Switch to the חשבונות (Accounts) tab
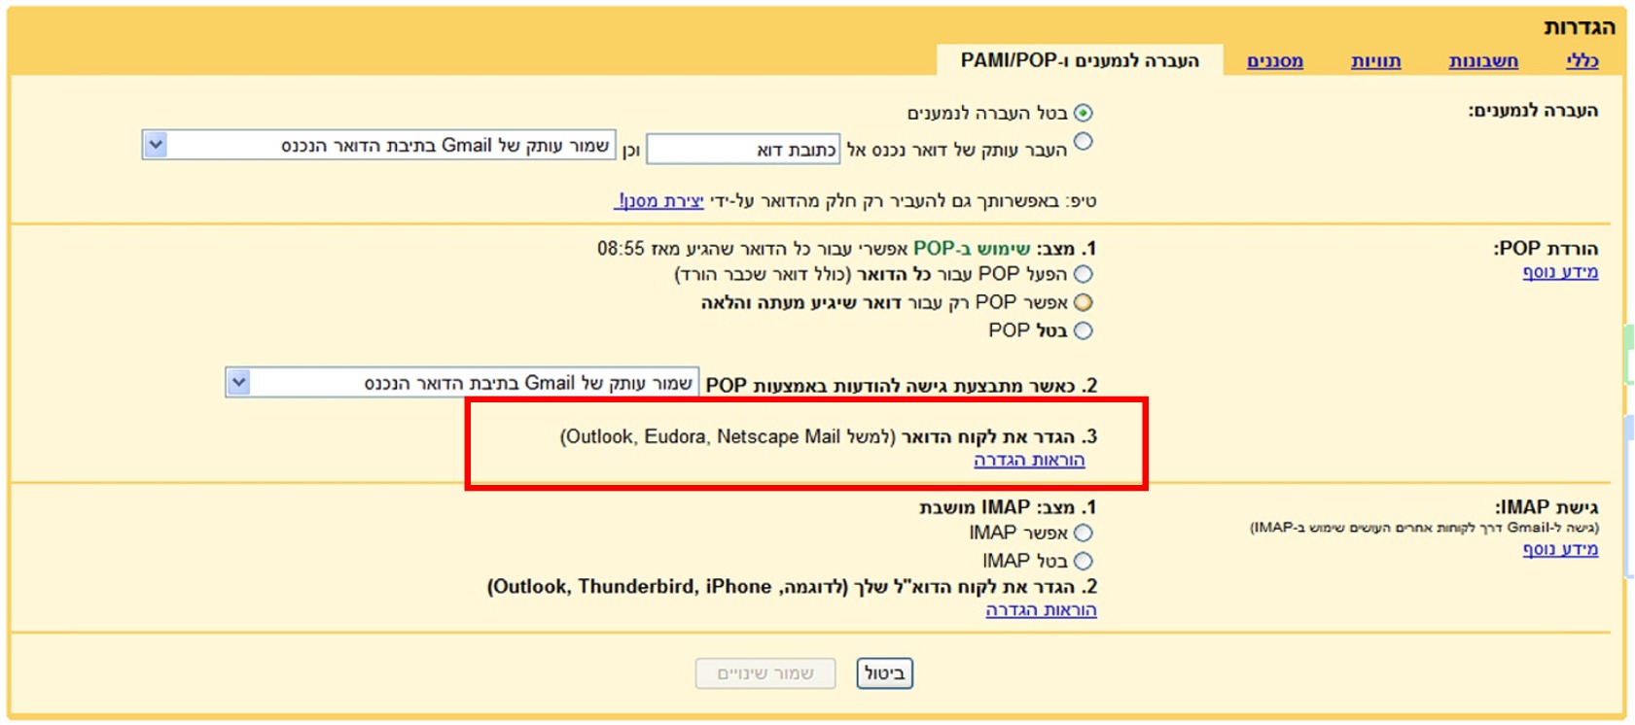 tap(1483, 61)
